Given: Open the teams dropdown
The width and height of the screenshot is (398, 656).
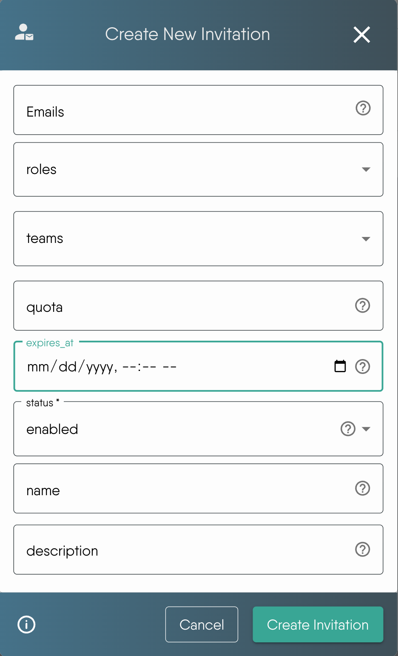Looking at the screenshot, I should [366, 239].
